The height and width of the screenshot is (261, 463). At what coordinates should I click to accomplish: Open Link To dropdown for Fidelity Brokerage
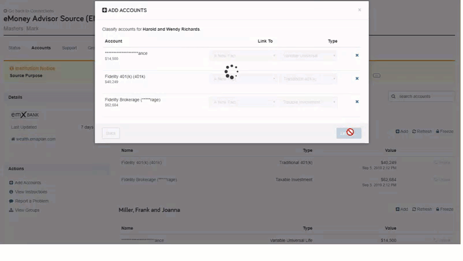244,102
